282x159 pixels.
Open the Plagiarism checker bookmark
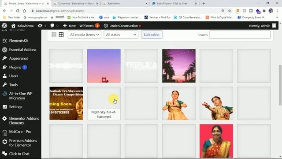pos(127,17)
